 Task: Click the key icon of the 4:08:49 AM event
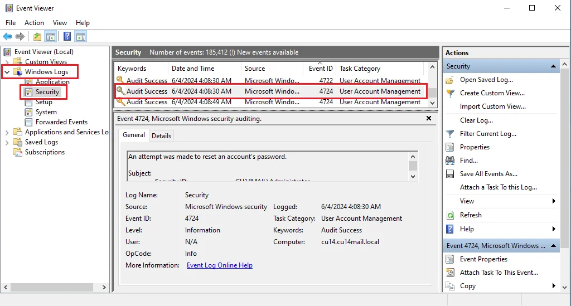click(x=120, y=102)
